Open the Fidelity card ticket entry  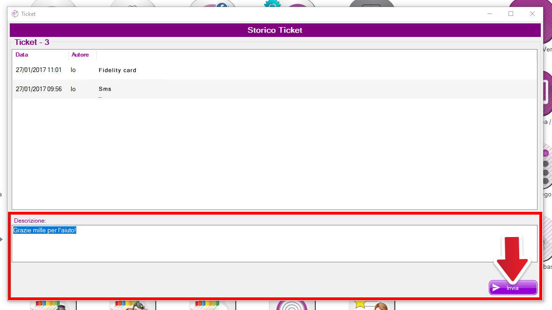point(117,71)
